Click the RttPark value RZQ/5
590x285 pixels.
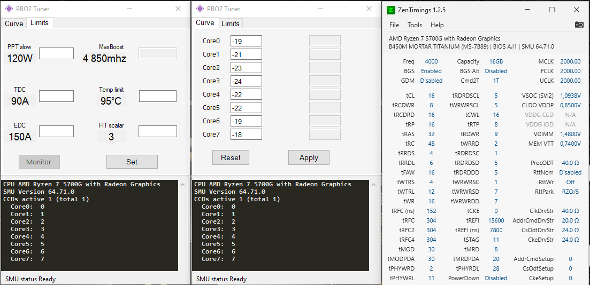pyautogui.click(x=570, y=192)
